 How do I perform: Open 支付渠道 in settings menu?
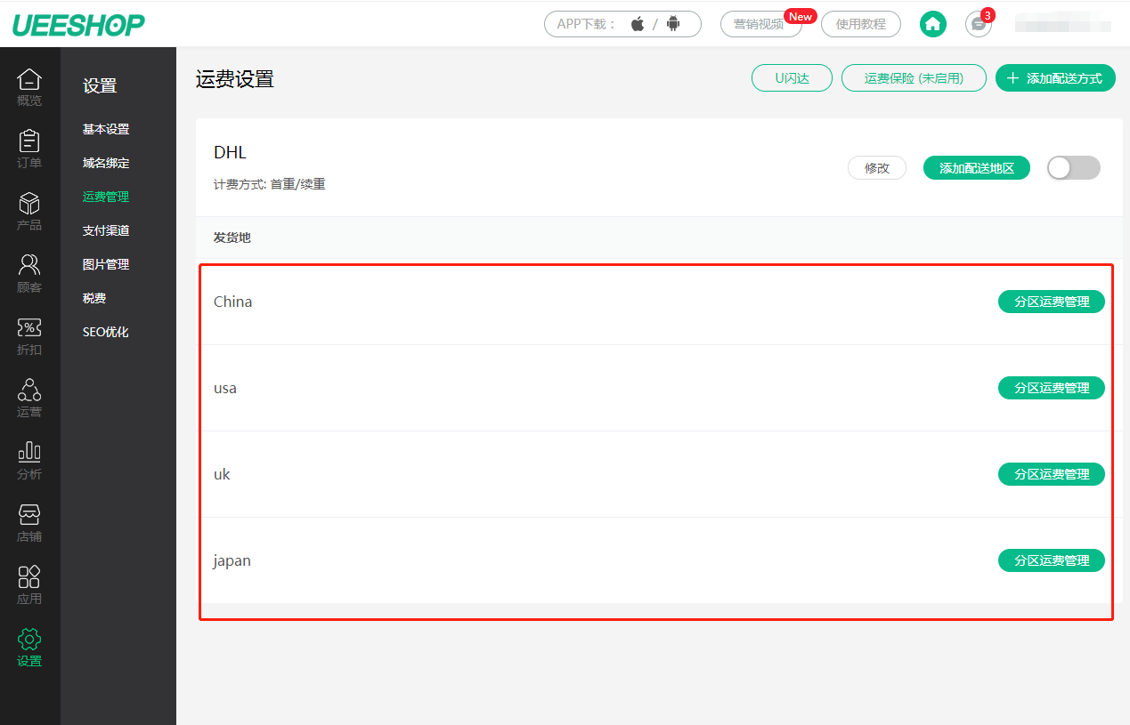tap(106, 230)
